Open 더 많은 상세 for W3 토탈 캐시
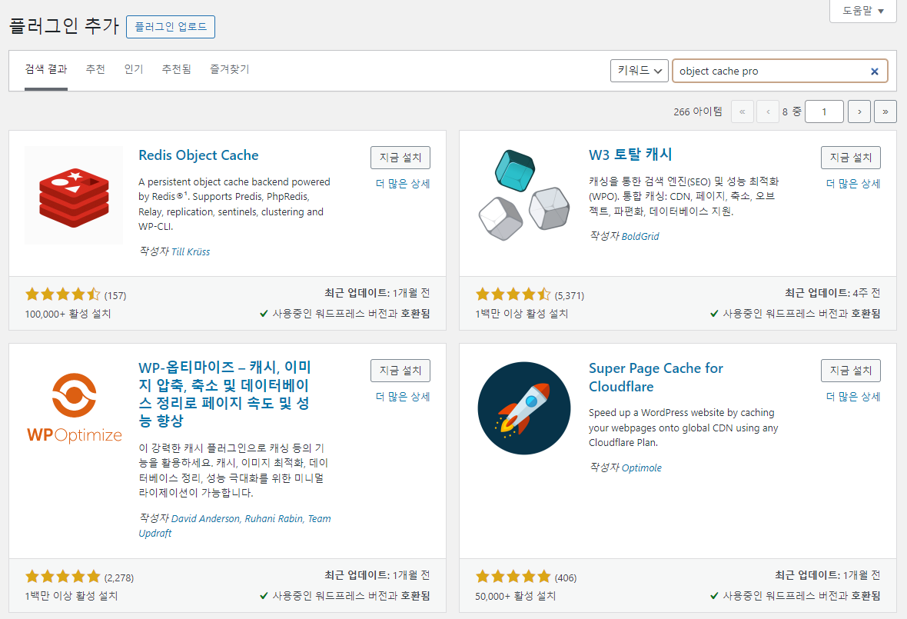This screenshot has width=907, height=619. pos(853,184)
